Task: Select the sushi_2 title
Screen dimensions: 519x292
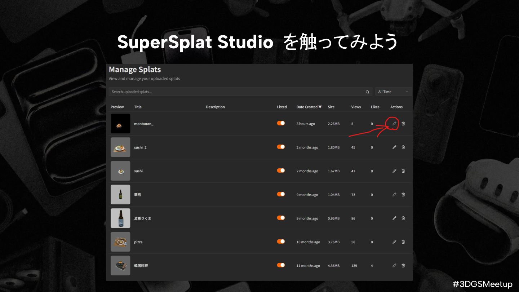Action: click(x=141, y=147)
